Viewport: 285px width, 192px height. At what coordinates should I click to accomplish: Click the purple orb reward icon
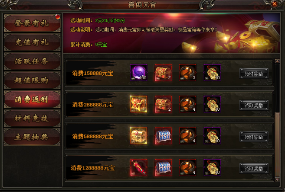coord(139,73)
